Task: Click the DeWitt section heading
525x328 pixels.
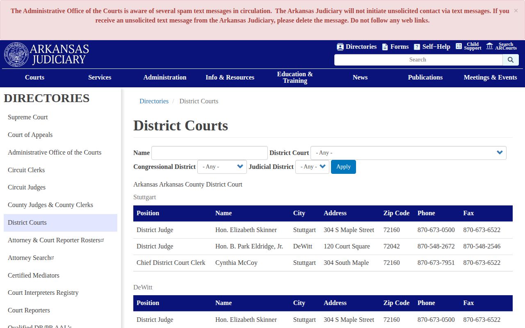Action: (x=143, y=287)
